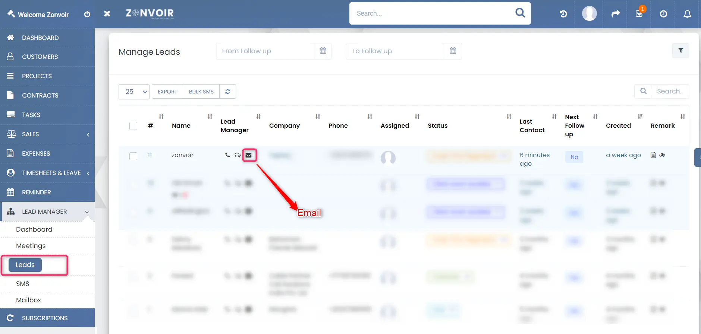Sort by Assigned column
This screenshot has width=701, height=334.
click(x=417, y=117)
